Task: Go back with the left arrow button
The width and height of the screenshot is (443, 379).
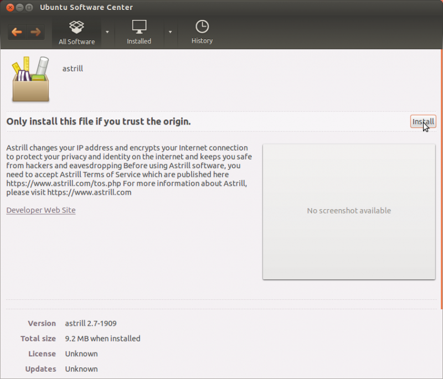Action: pos(17,32)
